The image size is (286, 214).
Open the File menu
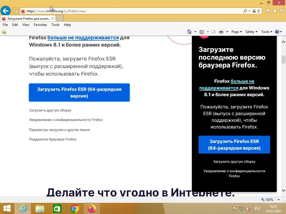click(x=5, y=25)
